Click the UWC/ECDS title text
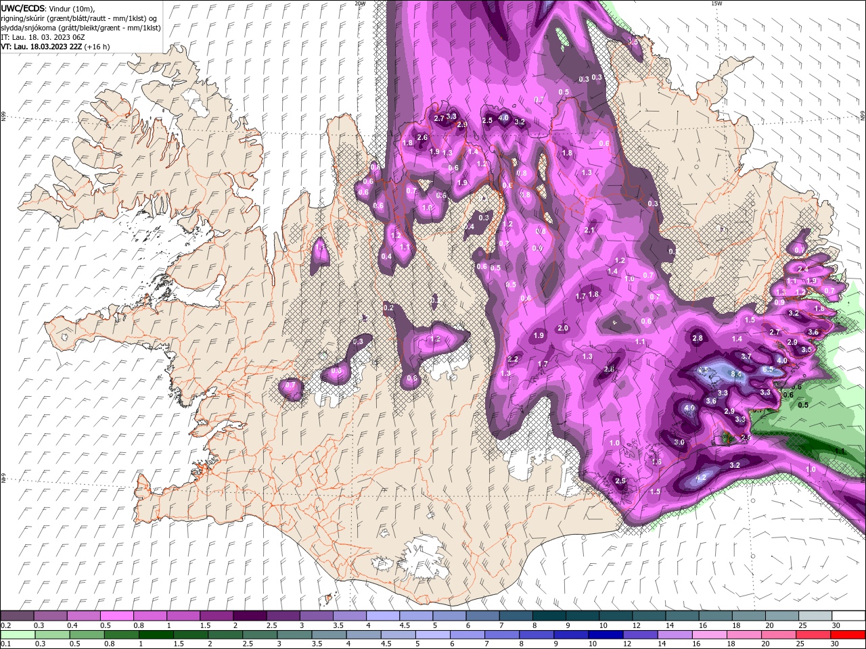866x649 pixels. pyautogui.click(x=22, y=8)
